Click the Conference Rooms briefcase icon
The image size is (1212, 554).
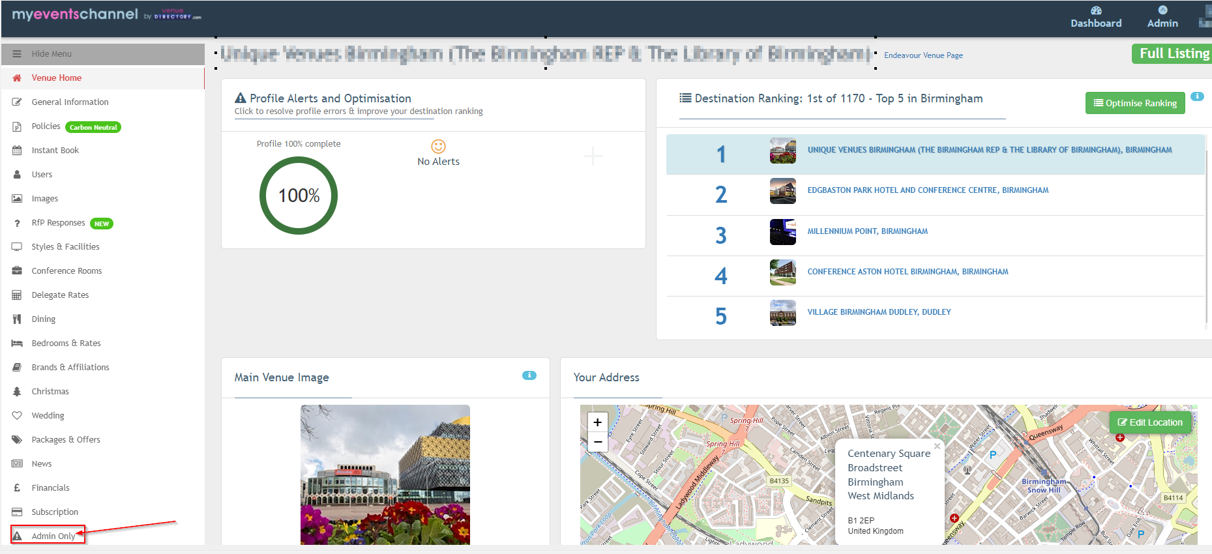pos(17,271)
